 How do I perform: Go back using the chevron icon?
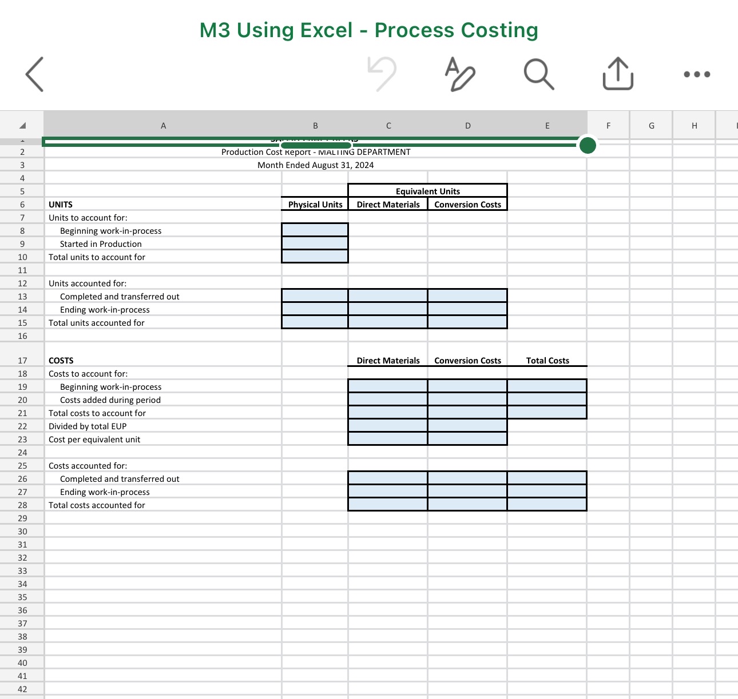tap(34, 74)
